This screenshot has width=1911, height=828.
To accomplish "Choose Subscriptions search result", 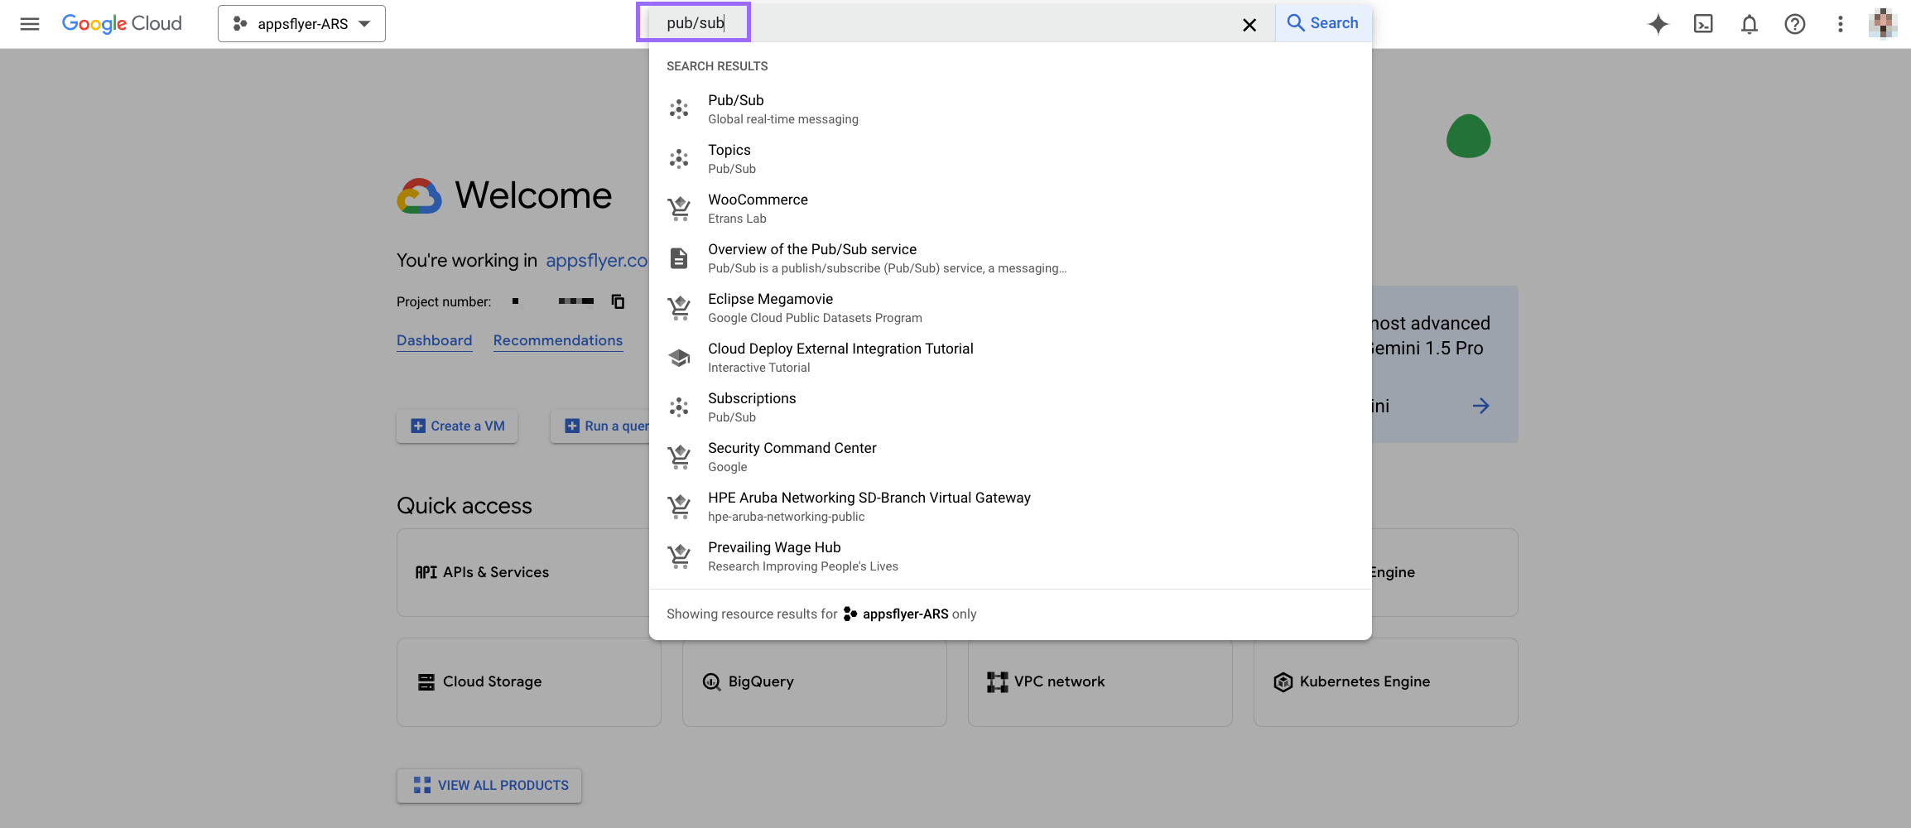I will (751, 407).
